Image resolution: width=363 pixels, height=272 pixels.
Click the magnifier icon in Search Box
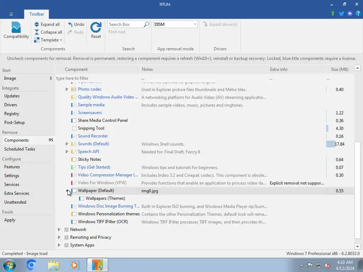146,24
